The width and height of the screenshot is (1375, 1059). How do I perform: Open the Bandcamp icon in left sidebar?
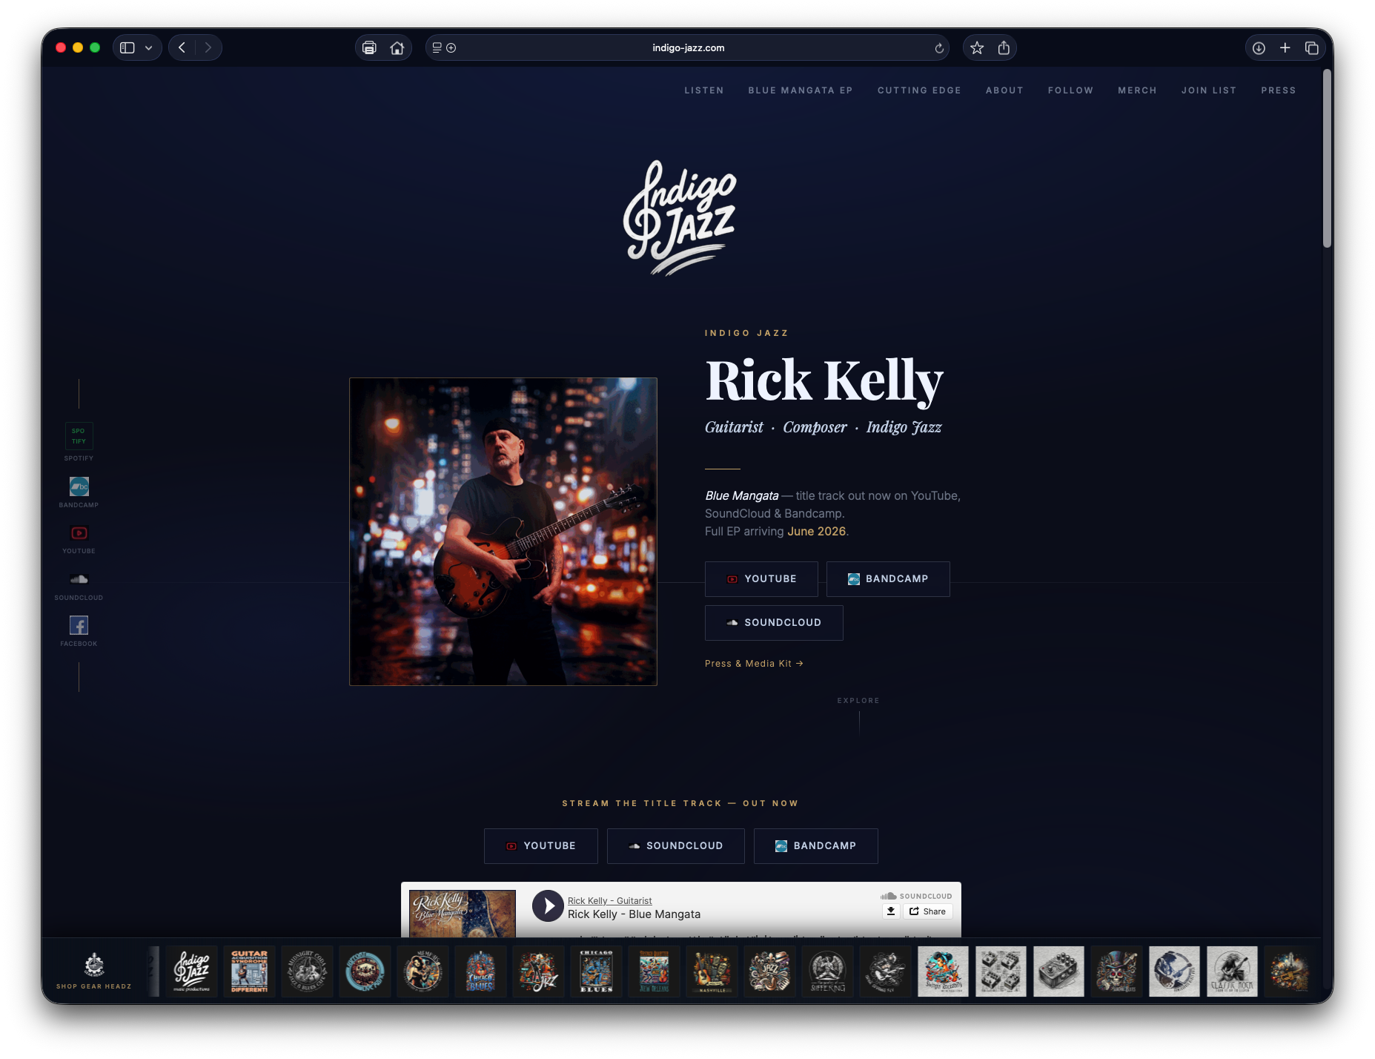pyautogui.click(x=79, y=486)
